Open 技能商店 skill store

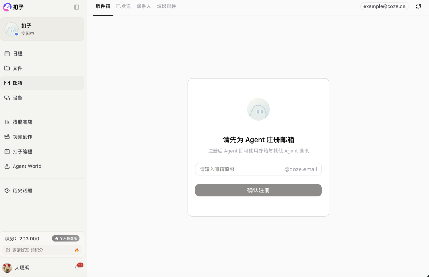(22, 122)
